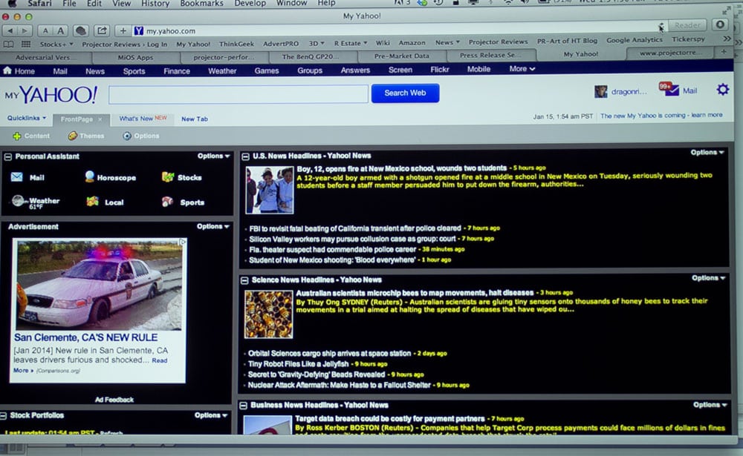Click the green Content plus icon
Screen dimensions: 743x456
pos(17,136)
